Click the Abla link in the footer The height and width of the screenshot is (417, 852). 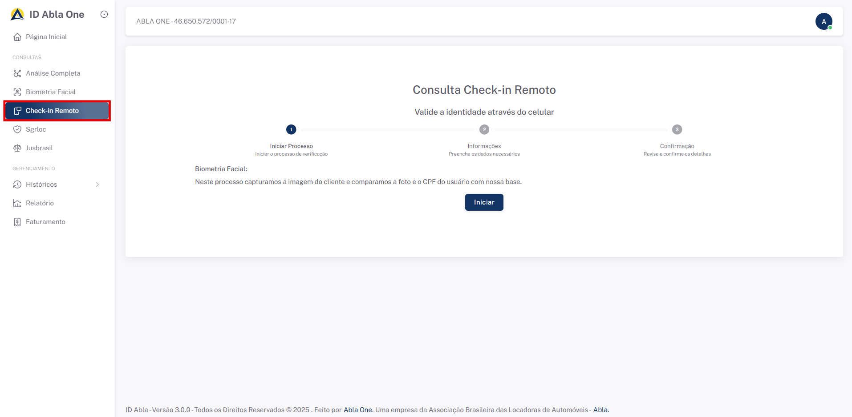tap(600, 409)
